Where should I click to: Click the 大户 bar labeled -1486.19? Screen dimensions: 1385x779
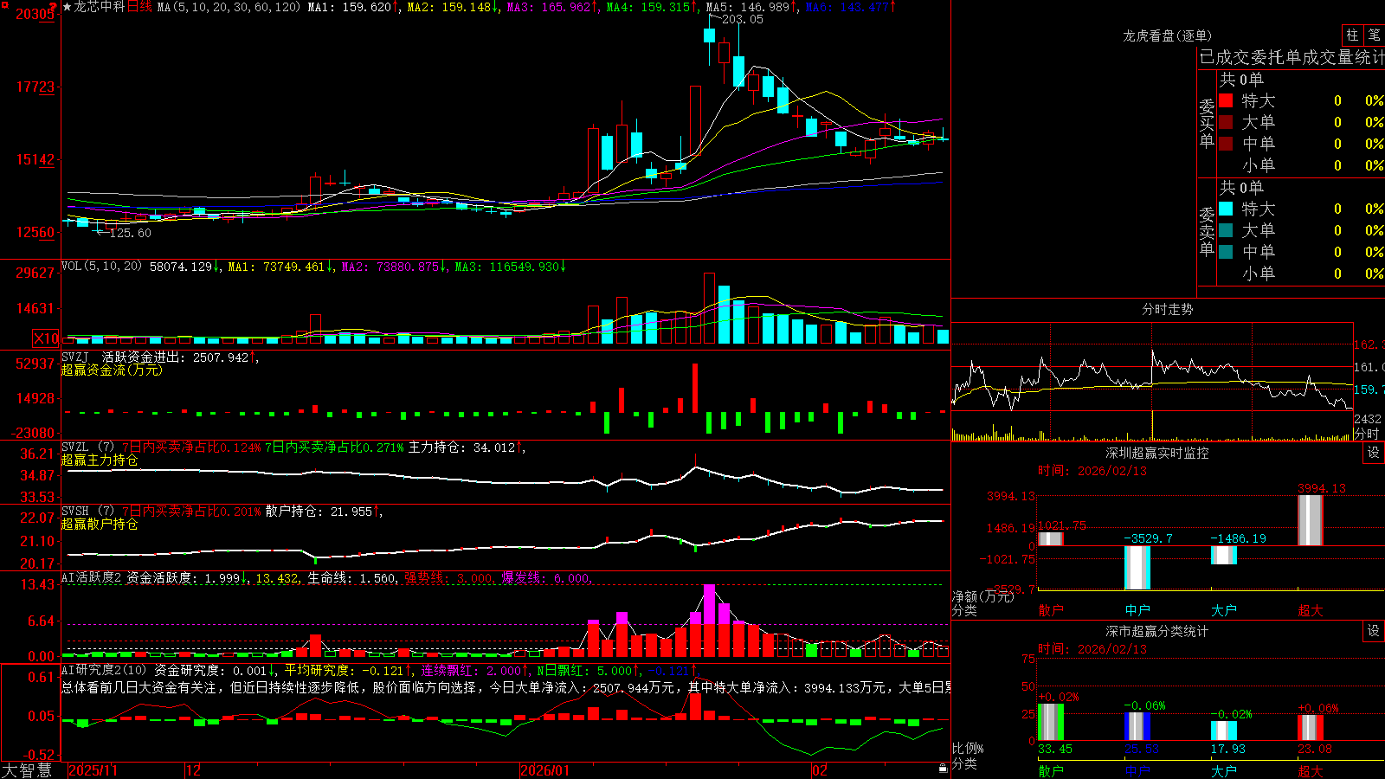(1224, 555)
